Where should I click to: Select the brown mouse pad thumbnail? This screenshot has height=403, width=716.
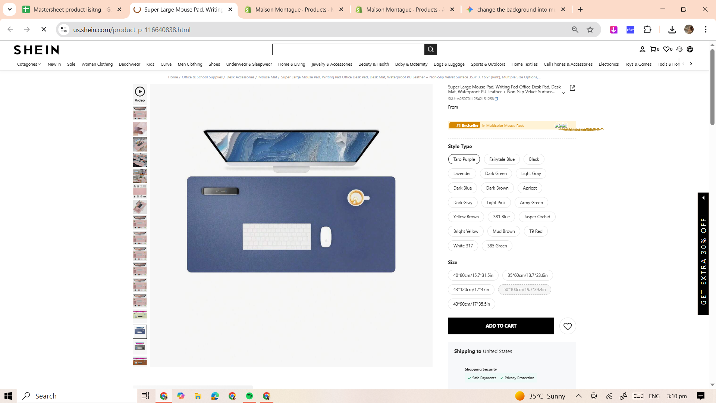coord(140,361)
